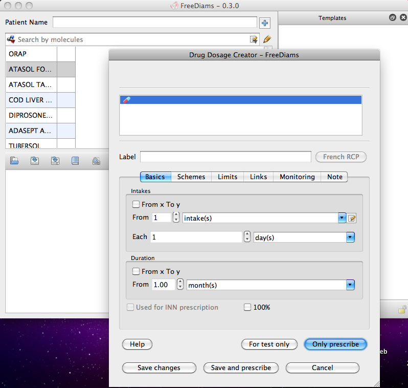Screen dimensions: 408x388
Task: Click the print preview magnifier icon in the toolbar
Action: pos(96,161)
